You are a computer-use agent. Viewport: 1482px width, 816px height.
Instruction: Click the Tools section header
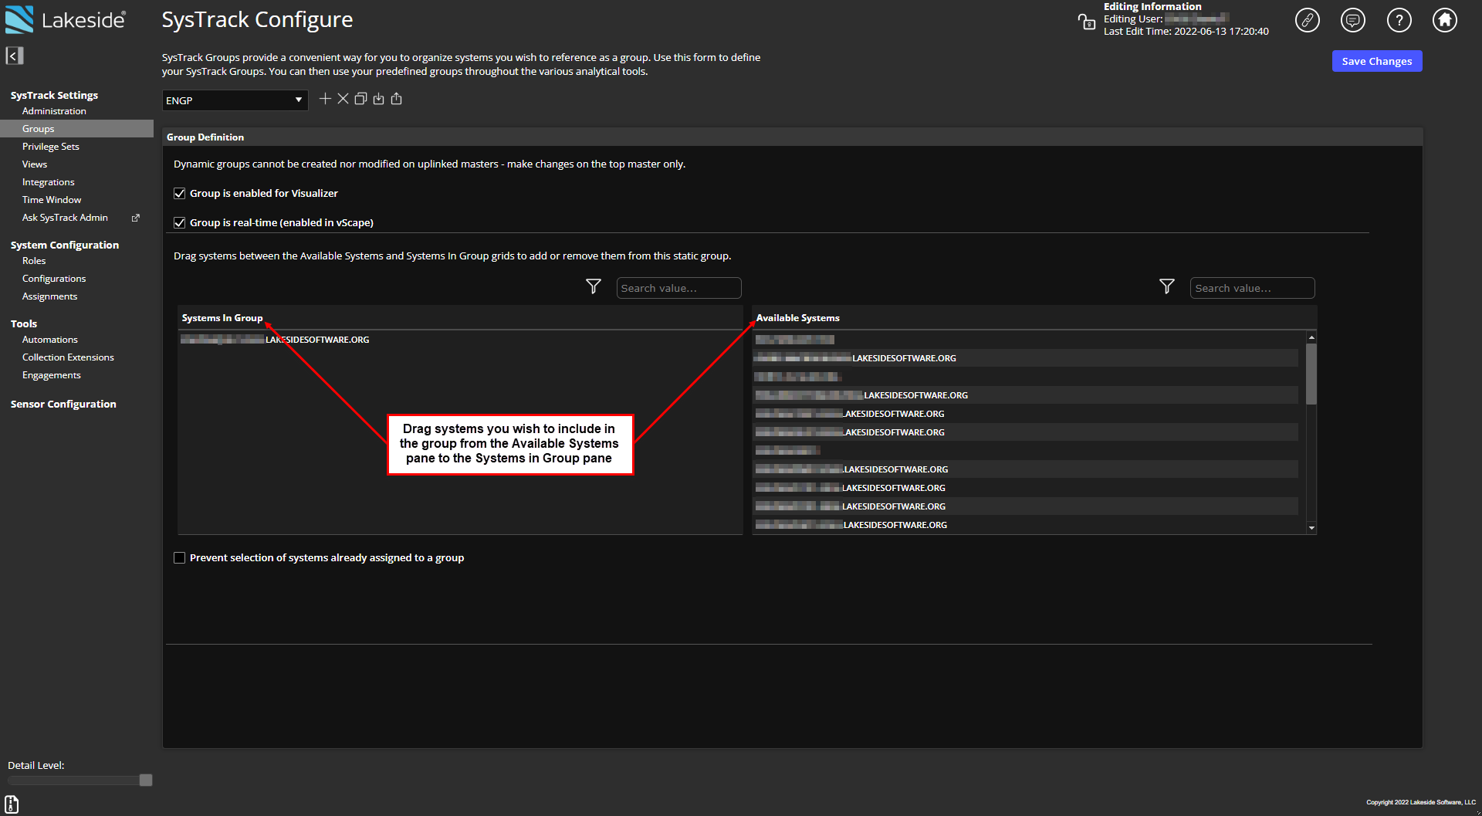point(24,324)
